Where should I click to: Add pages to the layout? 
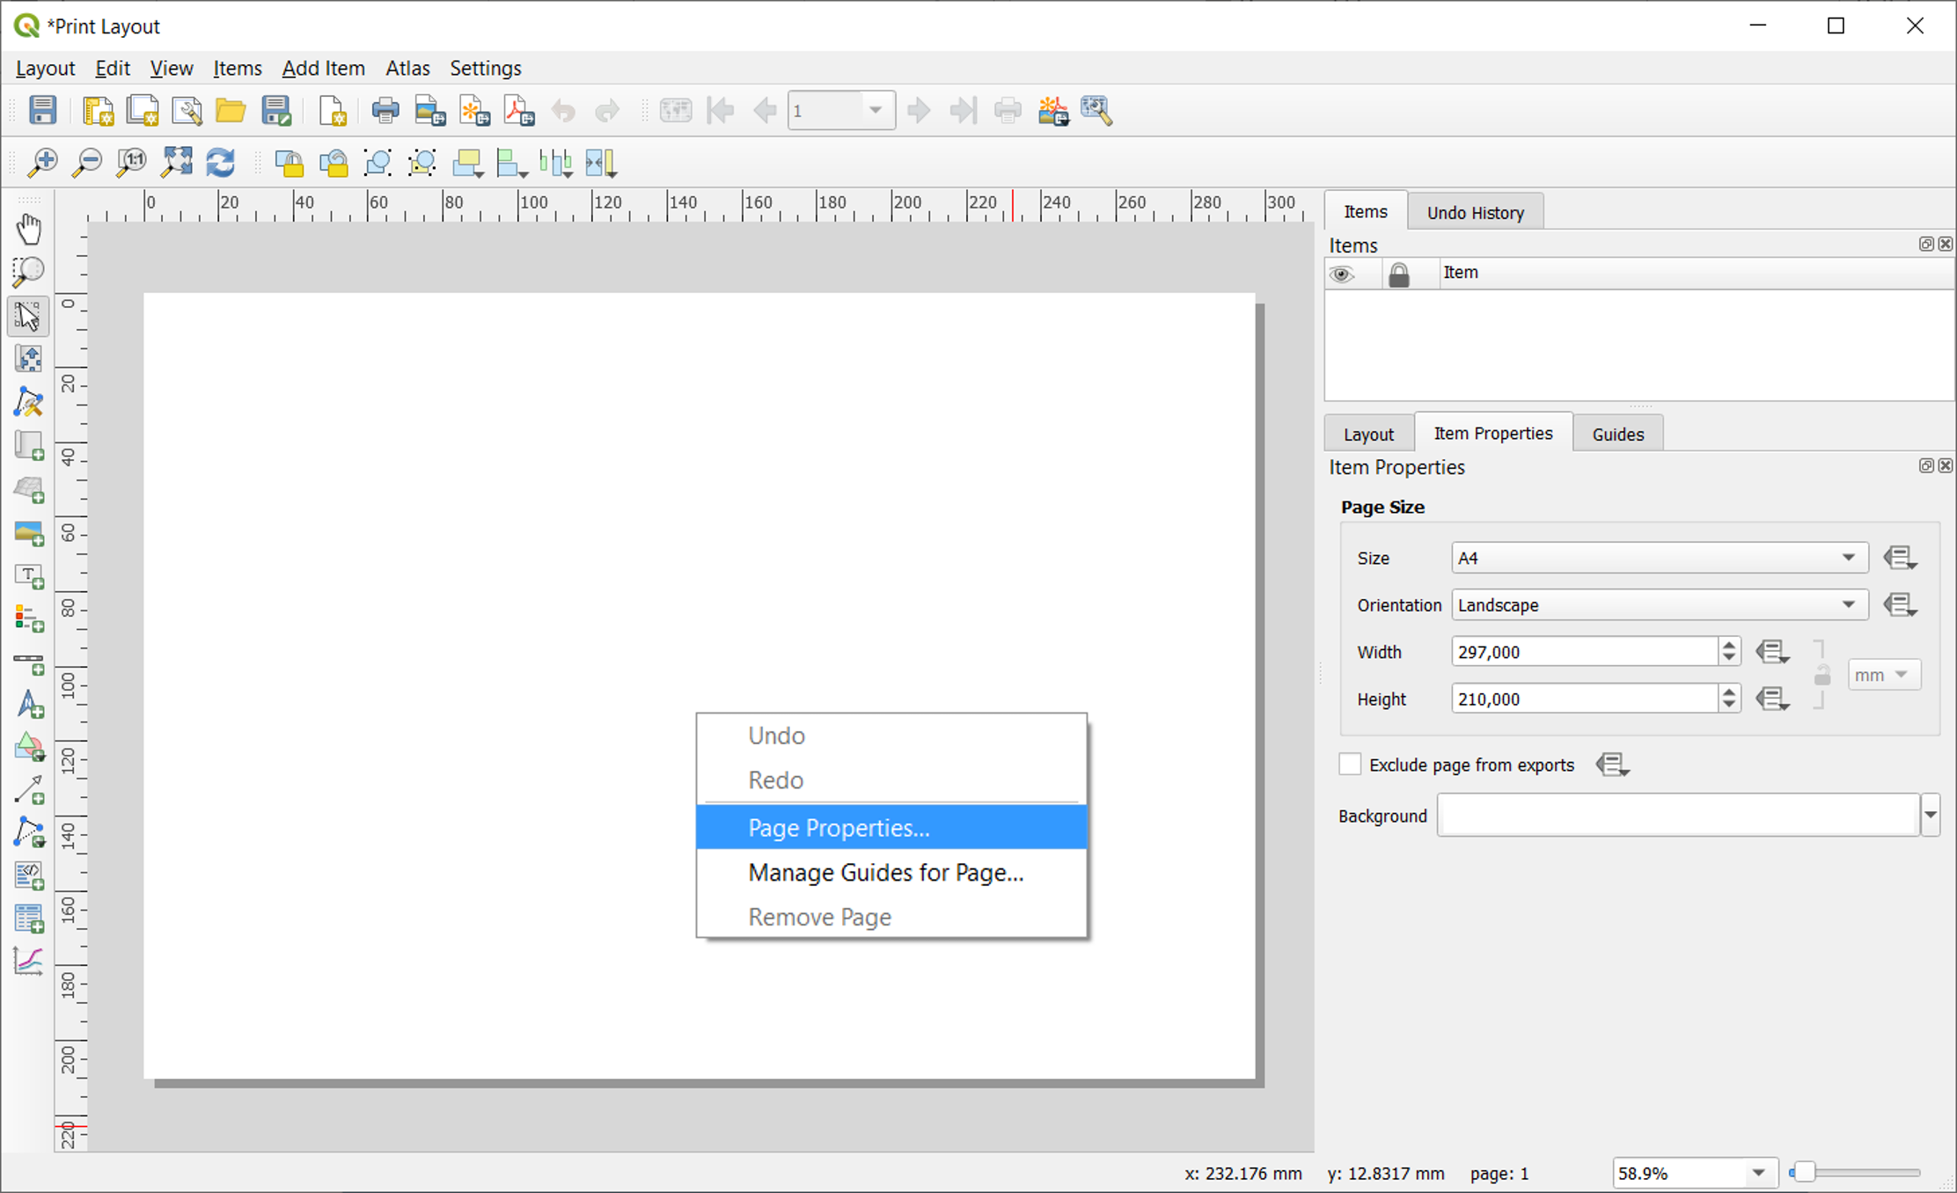(333, 110)
